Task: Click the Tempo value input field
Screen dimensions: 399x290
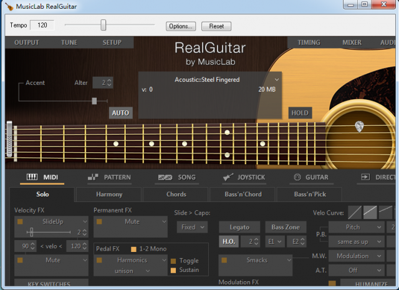Action: pyautogui.click(x=42, y=25)
